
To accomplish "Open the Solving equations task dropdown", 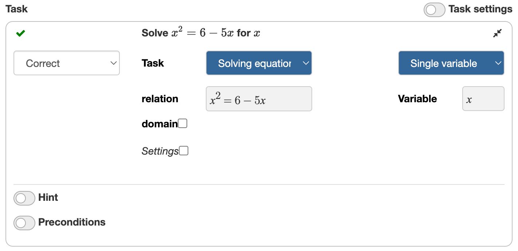I will pos(259,63).
